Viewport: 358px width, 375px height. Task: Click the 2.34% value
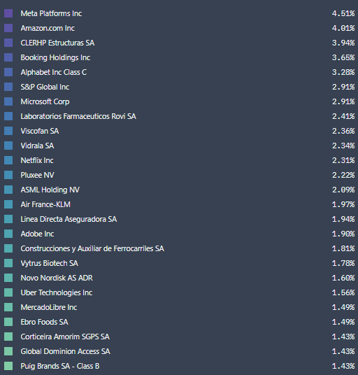point(343,146)
